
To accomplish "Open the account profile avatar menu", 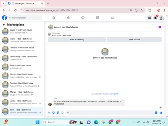I will point(161,18).
